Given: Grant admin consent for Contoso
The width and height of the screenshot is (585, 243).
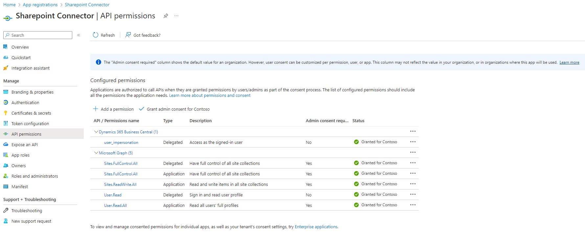Looking at the screenshot, I should pos(174,109).
